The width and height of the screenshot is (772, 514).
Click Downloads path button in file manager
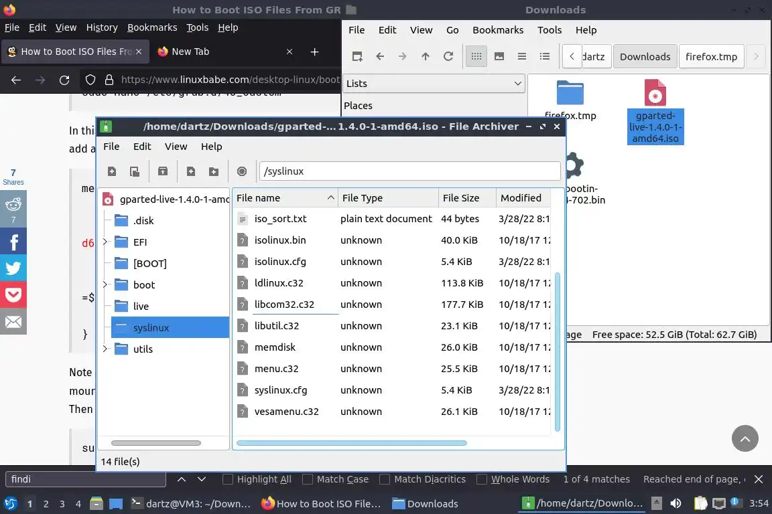pos(645,57)
